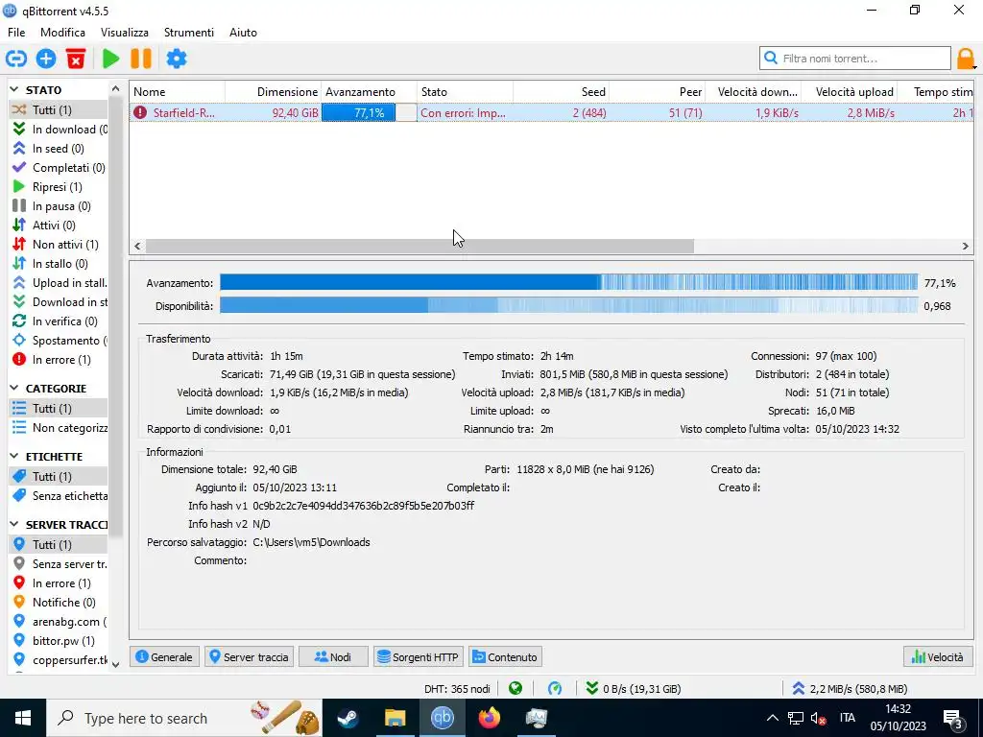983x737 pixels.
Task: Select the In download filter
Action: 60,130
